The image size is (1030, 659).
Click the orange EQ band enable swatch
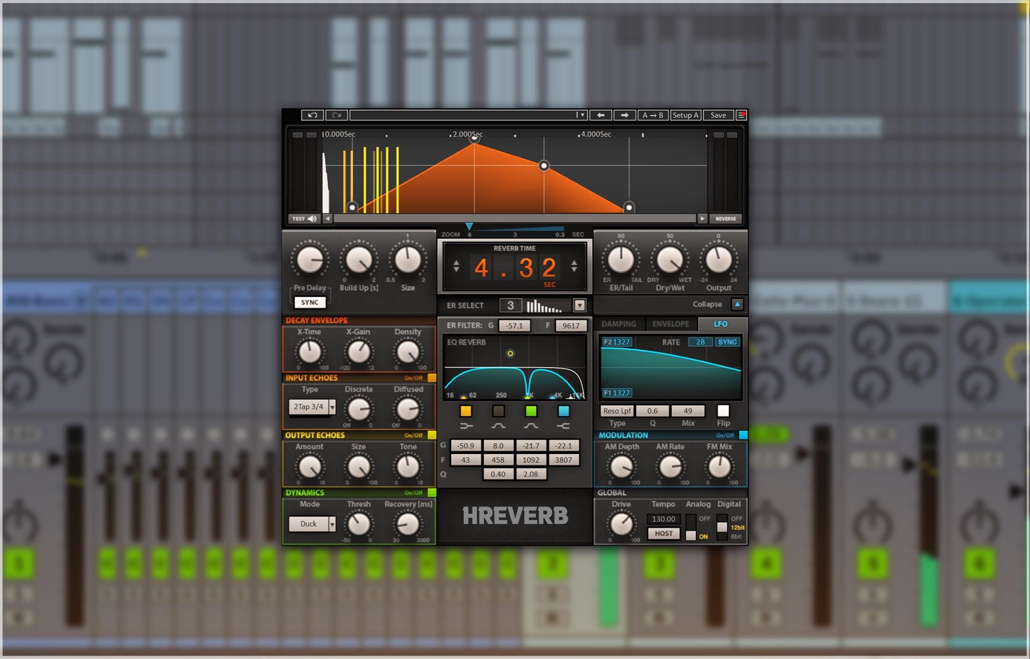click(466, 411)
